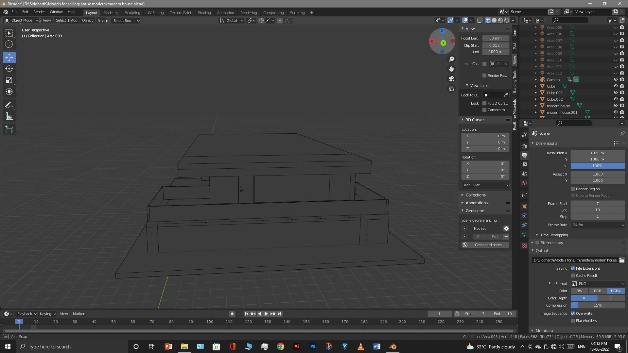Click the Compression 15% slider
This screenshot has width=628, height=353.
coord(598,305)
